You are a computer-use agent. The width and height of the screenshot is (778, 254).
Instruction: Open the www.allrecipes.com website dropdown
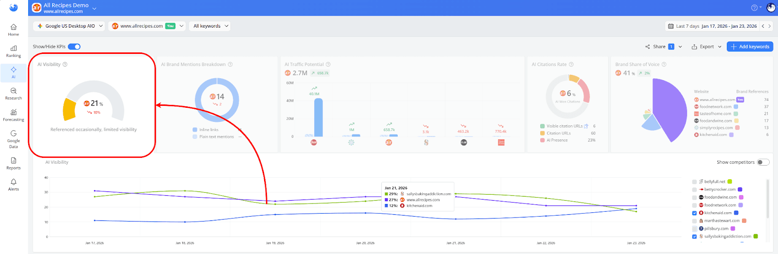(x=147, y=26)
